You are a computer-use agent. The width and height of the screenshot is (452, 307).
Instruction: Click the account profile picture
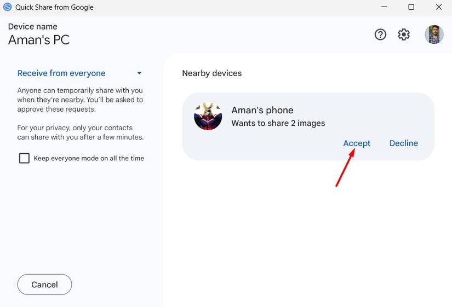pos(434,34)
